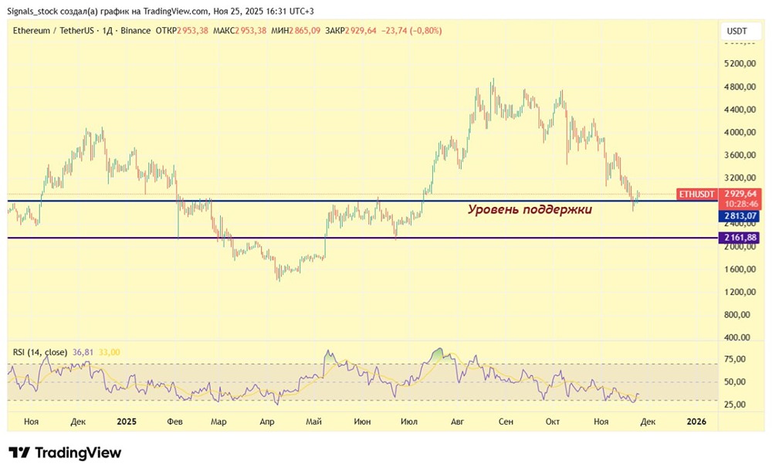
Task: Click the 'Мар' month label on time axis
Action: coord(218,422)
